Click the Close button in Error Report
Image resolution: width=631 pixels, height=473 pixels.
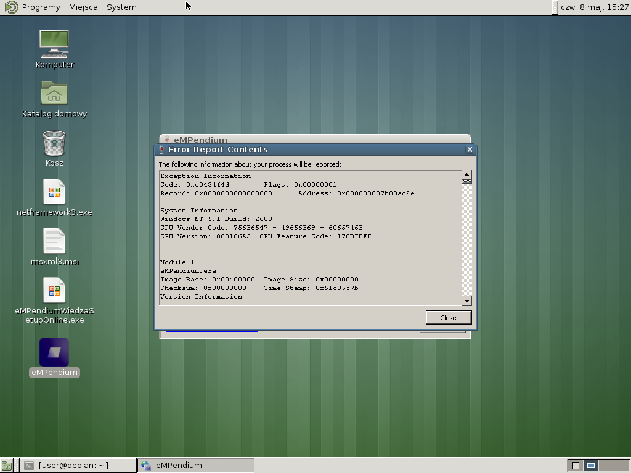pyautogui.click(x=449, y=318)
